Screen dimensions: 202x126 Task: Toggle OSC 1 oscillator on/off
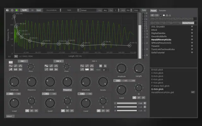(23, 61)
